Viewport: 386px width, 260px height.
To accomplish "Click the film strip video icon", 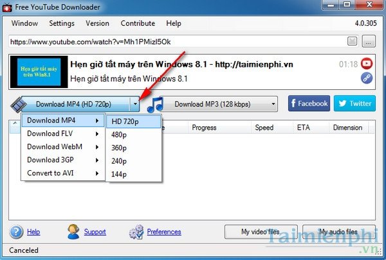I will pos(18,105).
